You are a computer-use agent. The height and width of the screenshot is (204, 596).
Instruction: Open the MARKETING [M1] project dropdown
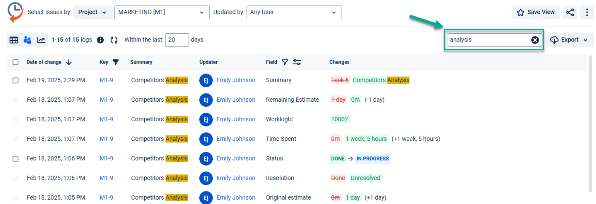click(x=162, y=12)
